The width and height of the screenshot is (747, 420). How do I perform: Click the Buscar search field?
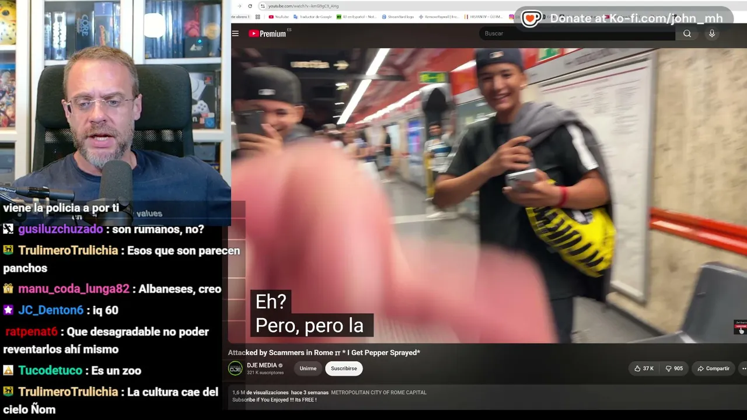pyautogui.click(x=578, y=33)
